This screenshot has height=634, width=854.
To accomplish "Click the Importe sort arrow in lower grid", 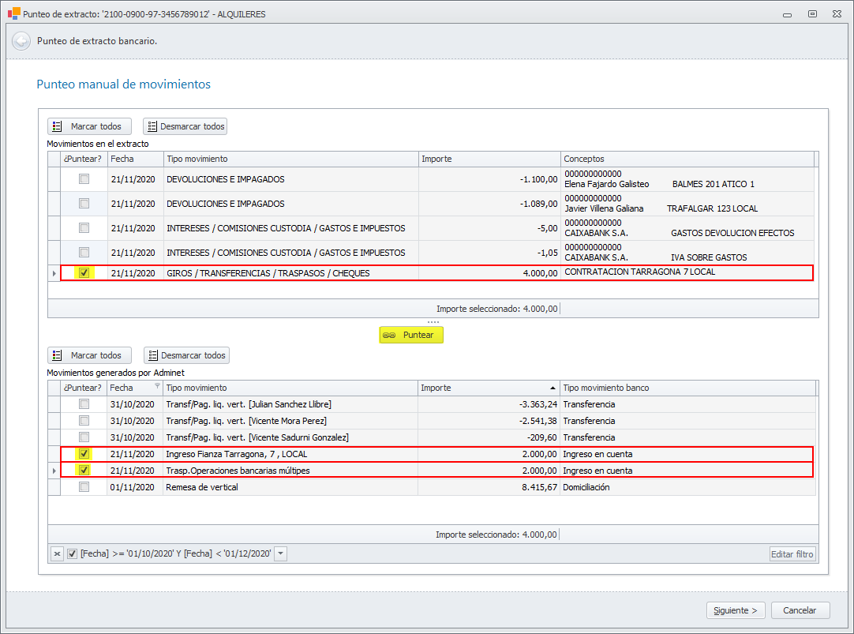I will click(x=551, y=388).
